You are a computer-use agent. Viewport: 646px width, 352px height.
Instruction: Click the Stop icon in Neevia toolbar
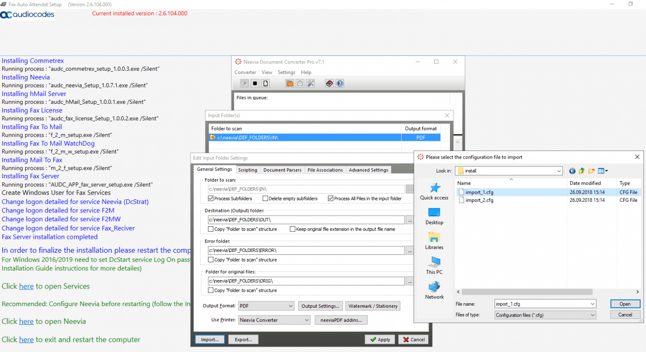coord(255,83)
